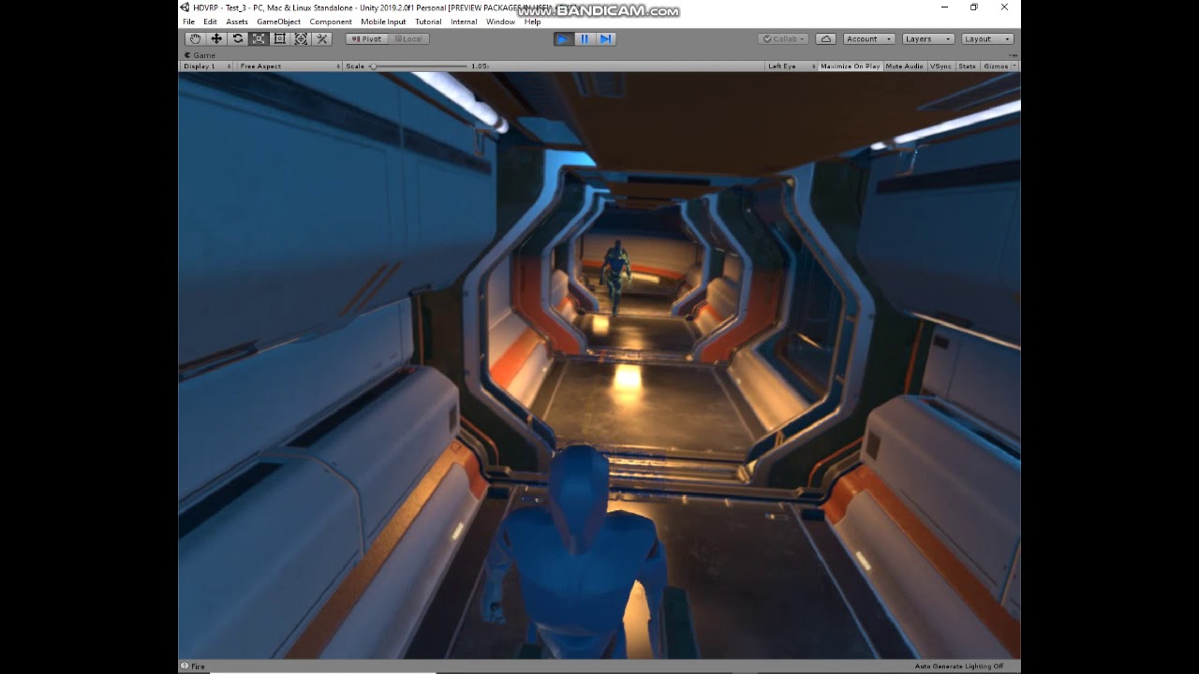Select the Move tool

click(x=216, y=38)
